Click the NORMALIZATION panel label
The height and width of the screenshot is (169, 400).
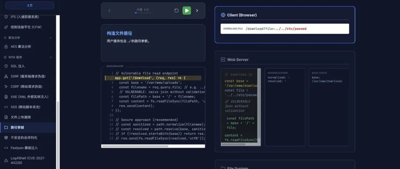click(x=277, y=73)
